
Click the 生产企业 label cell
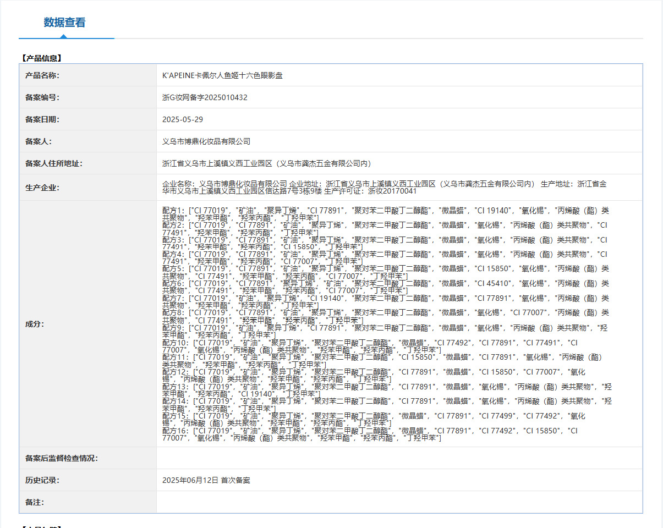click(x=88, y=188)
